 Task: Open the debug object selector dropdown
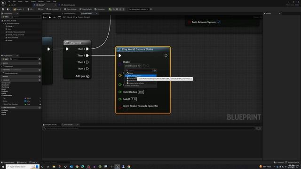tap(139, 9)
